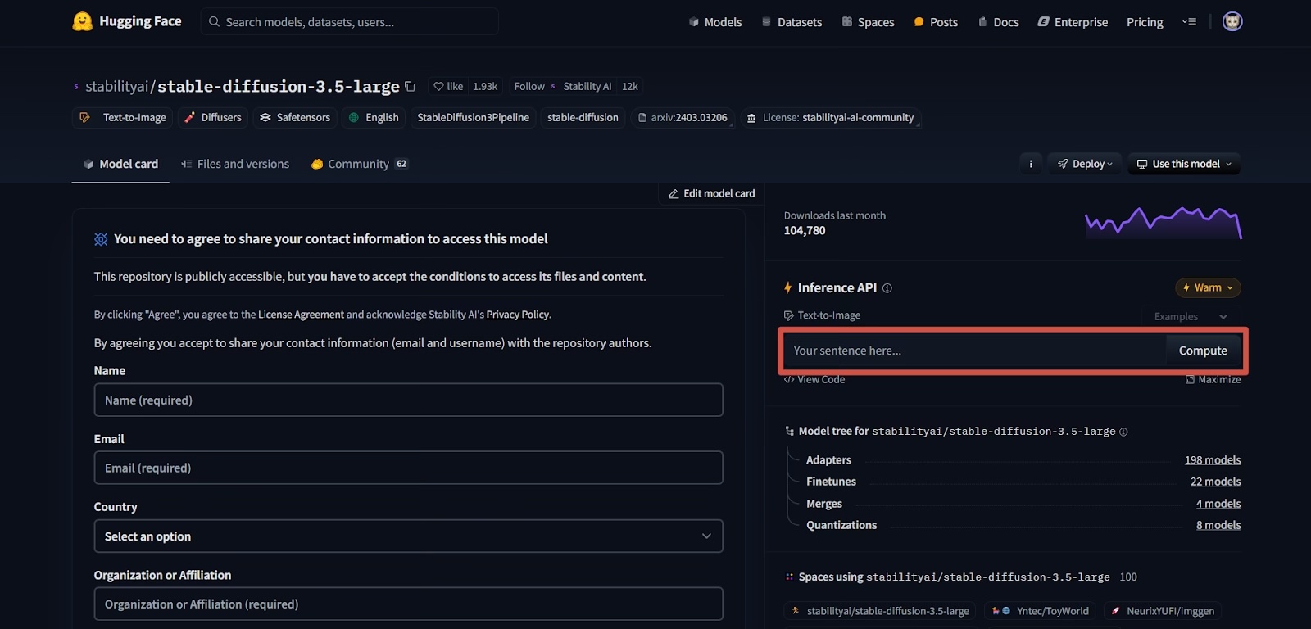Focus the search models input box

350,22
